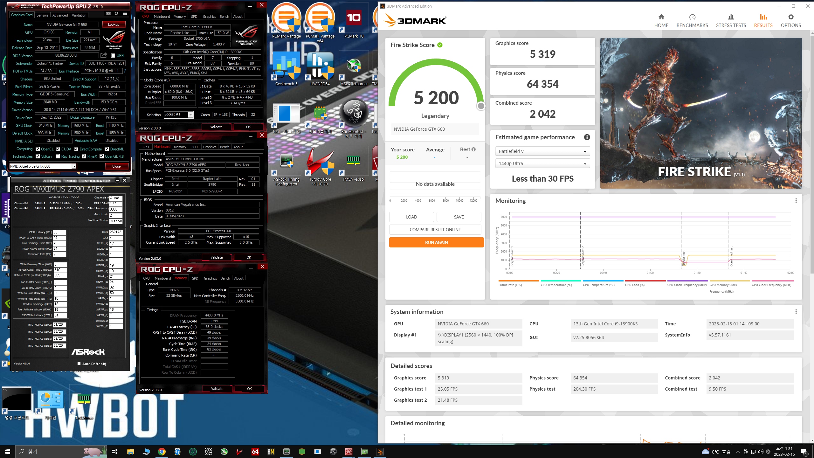Open the PCMark Vantage x64 shortcut

pos(320,23)
